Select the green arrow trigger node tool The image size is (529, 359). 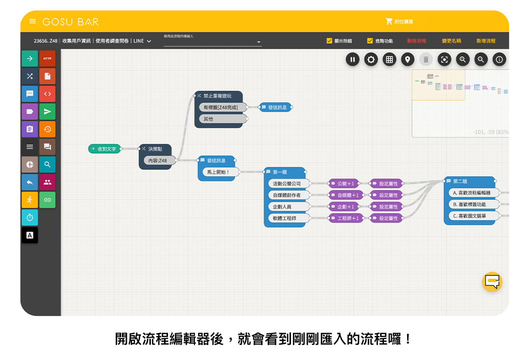[30, 59]
